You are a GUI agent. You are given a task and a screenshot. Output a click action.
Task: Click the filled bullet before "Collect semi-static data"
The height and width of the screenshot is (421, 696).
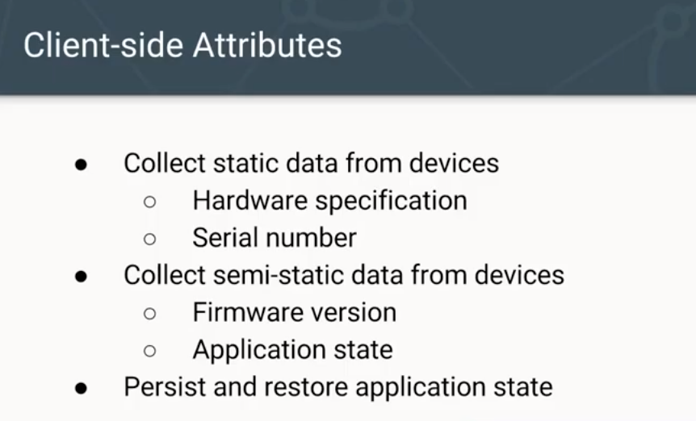pos(80,276)
